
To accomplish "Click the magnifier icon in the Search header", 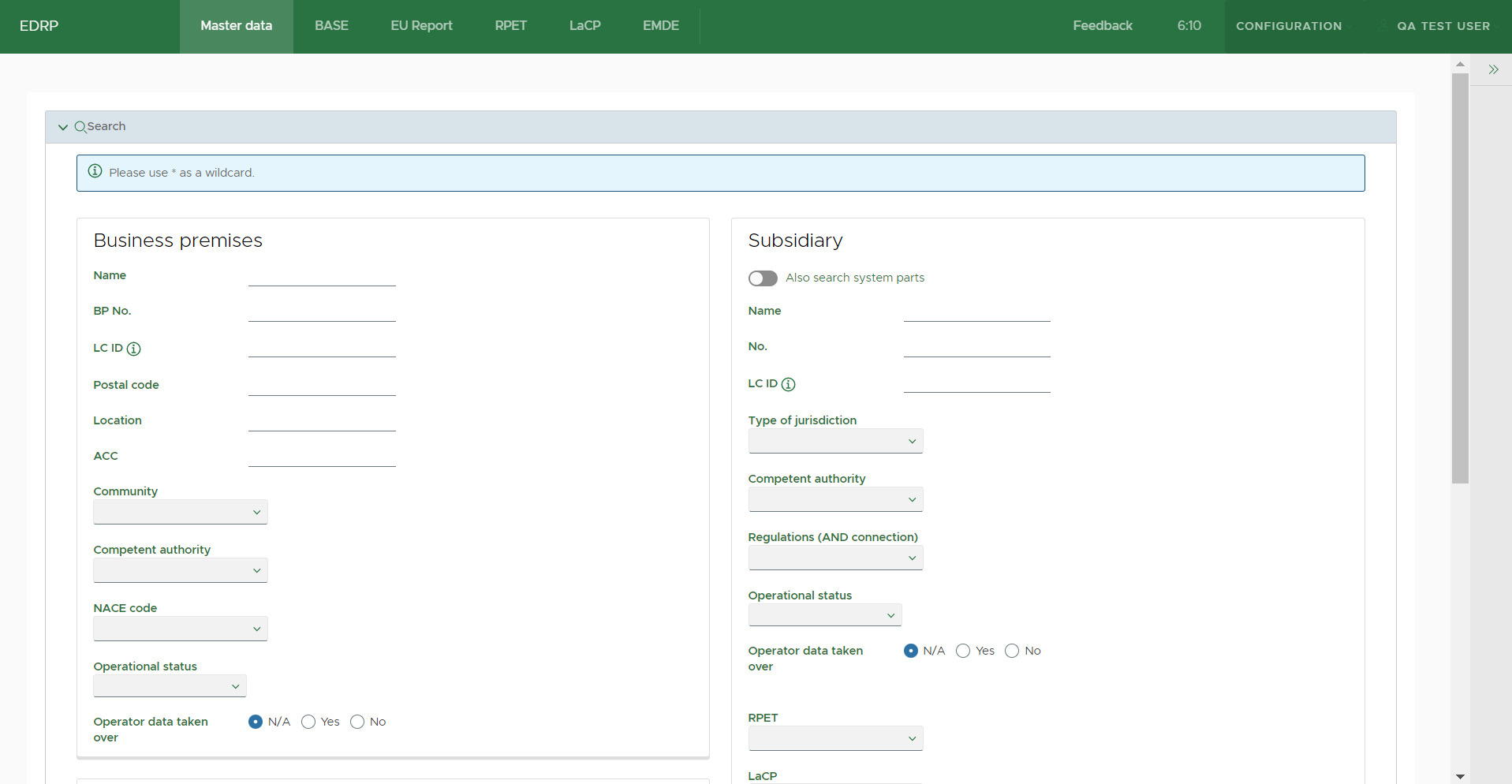I will [80, 127].
